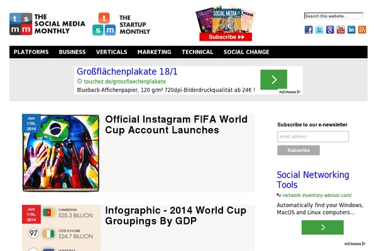Open the Technical menu
This screenshot has width=377, height=251.
(197, 52)
